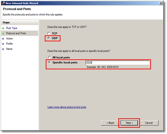Click the local ports question text
This screenshot has width=167, height=134.
(79, 51)
